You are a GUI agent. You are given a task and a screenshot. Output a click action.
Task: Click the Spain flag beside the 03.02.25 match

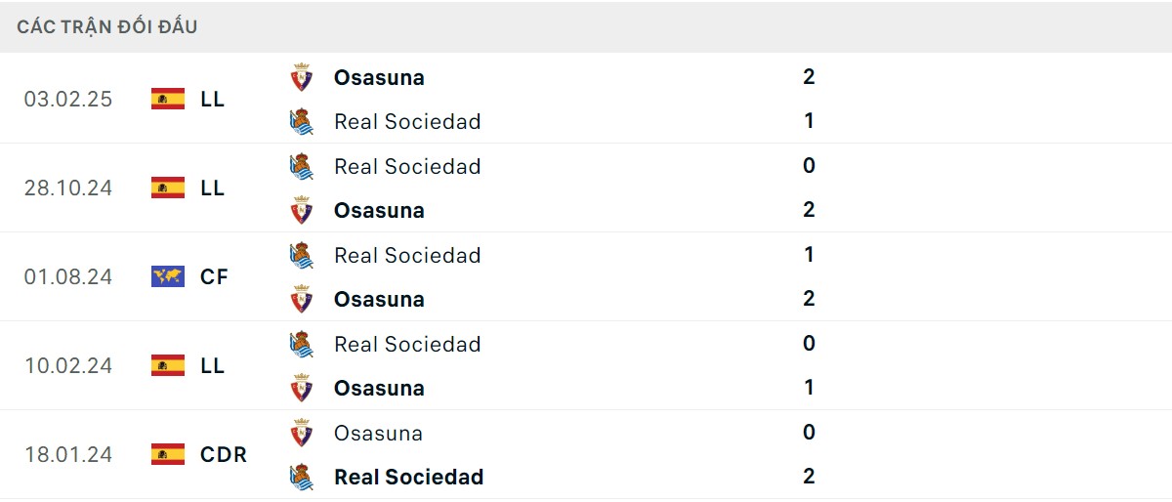pyautogui.click(x=168, y=99)
